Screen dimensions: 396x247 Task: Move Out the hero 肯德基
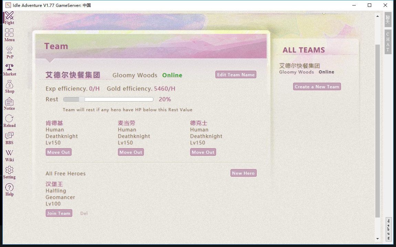click(58, 152)
